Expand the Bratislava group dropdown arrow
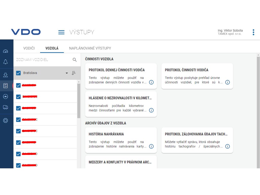Viewport: 260px width, 195px height. pos(67,73)
